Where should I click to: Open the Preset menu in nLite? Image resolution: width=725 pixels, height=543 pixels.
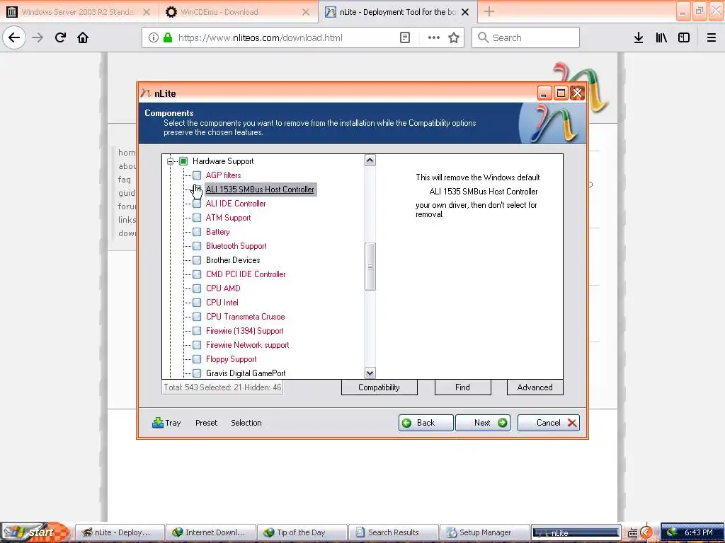point(206,423)
